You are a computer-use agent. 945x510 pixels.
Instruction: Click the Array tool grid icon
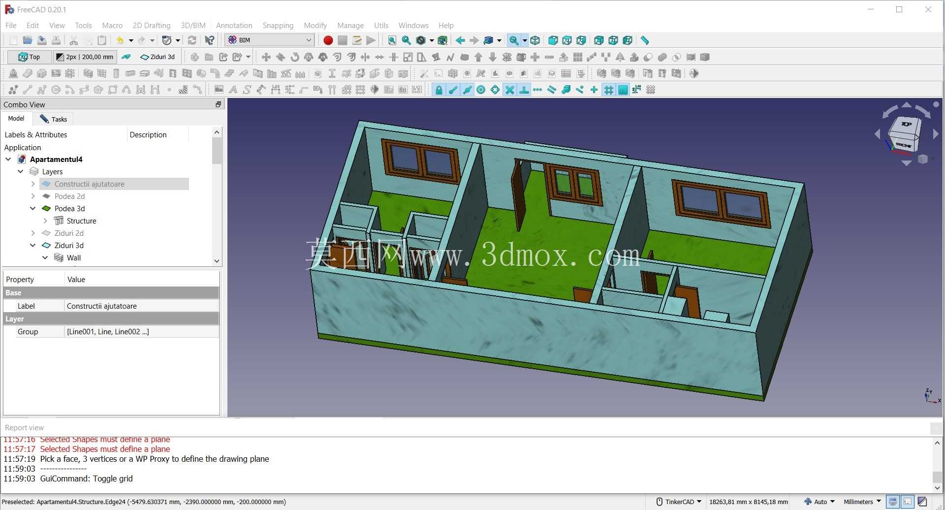[x=578, y=57]
